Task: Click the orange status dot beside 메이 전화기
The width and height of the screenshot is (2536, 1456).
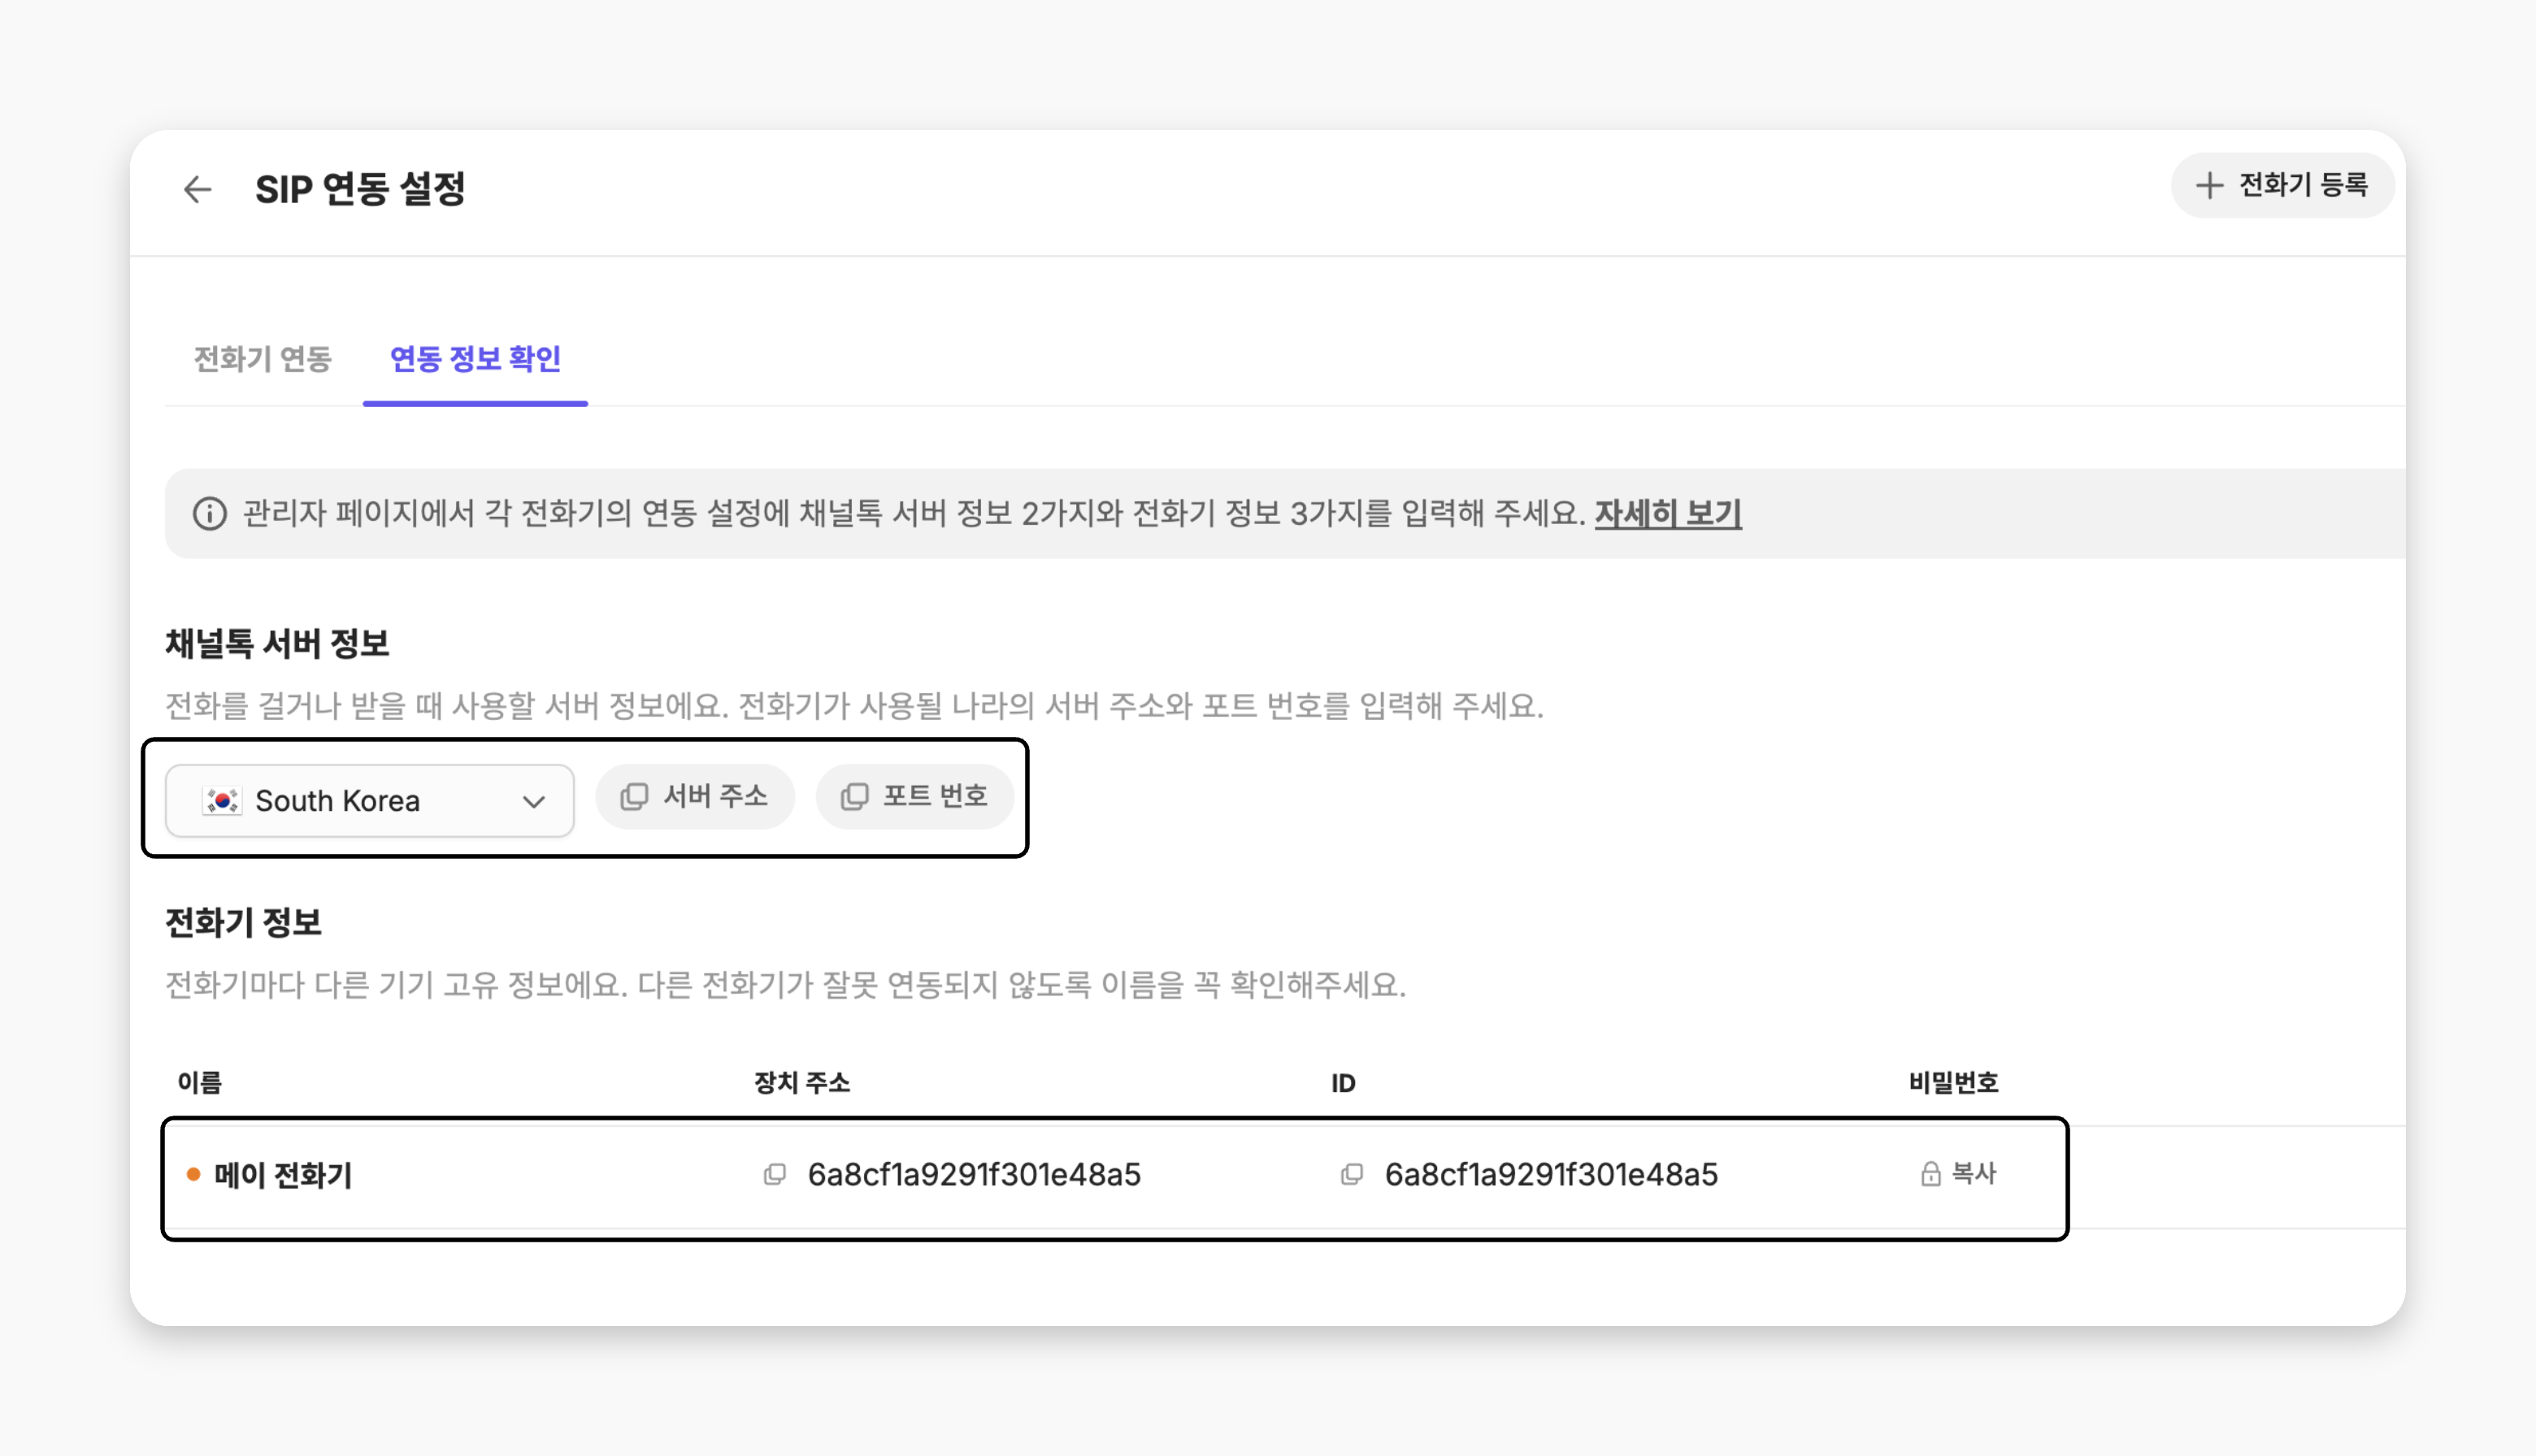Action: (194, 1174)
